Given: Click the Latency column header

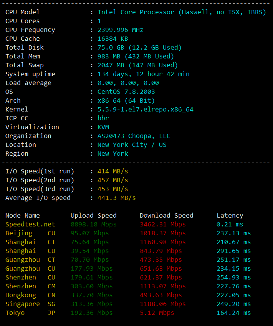Looking at the screenshot, I should (230, 216).
